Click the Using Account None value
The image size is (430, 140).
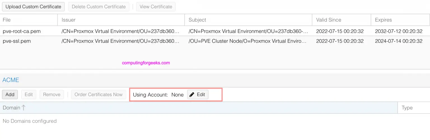pyautogui.click(x=177, y=95)
